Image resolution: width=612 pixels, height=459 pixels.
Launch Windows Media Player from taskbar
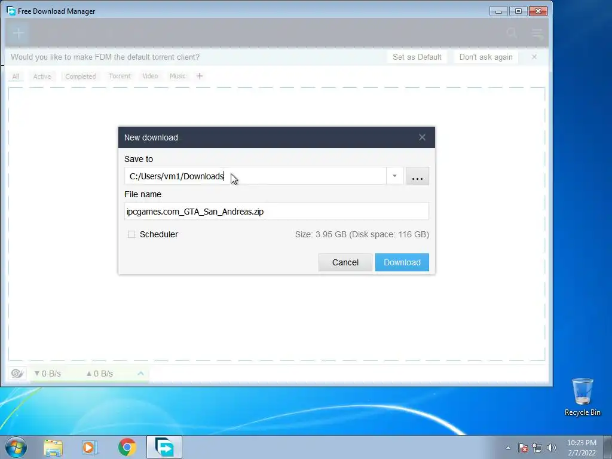pos(90,447)
